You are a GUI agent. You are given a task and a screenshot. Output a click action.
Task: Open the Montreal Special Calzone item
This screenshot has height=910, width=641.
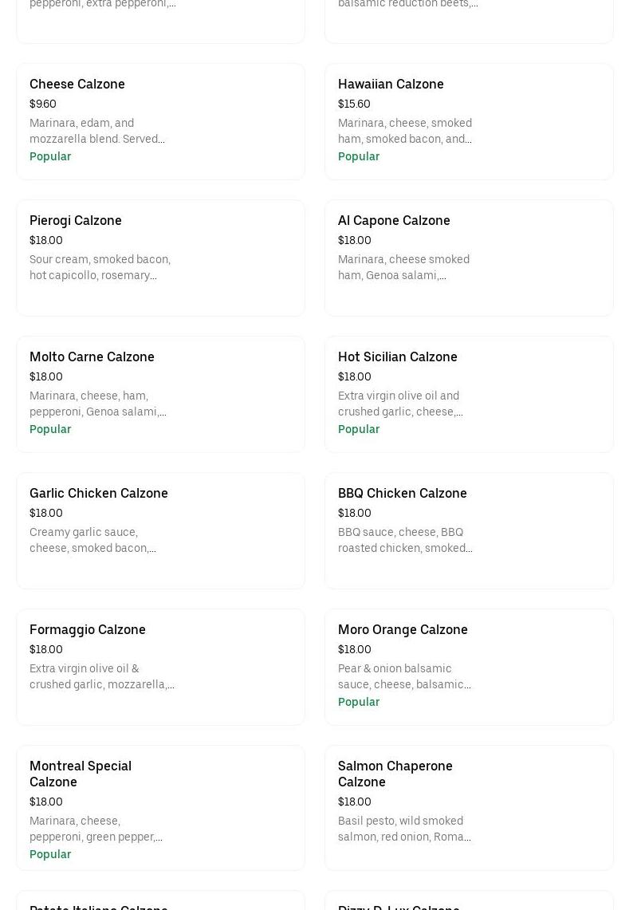click(x=81, y=774)
